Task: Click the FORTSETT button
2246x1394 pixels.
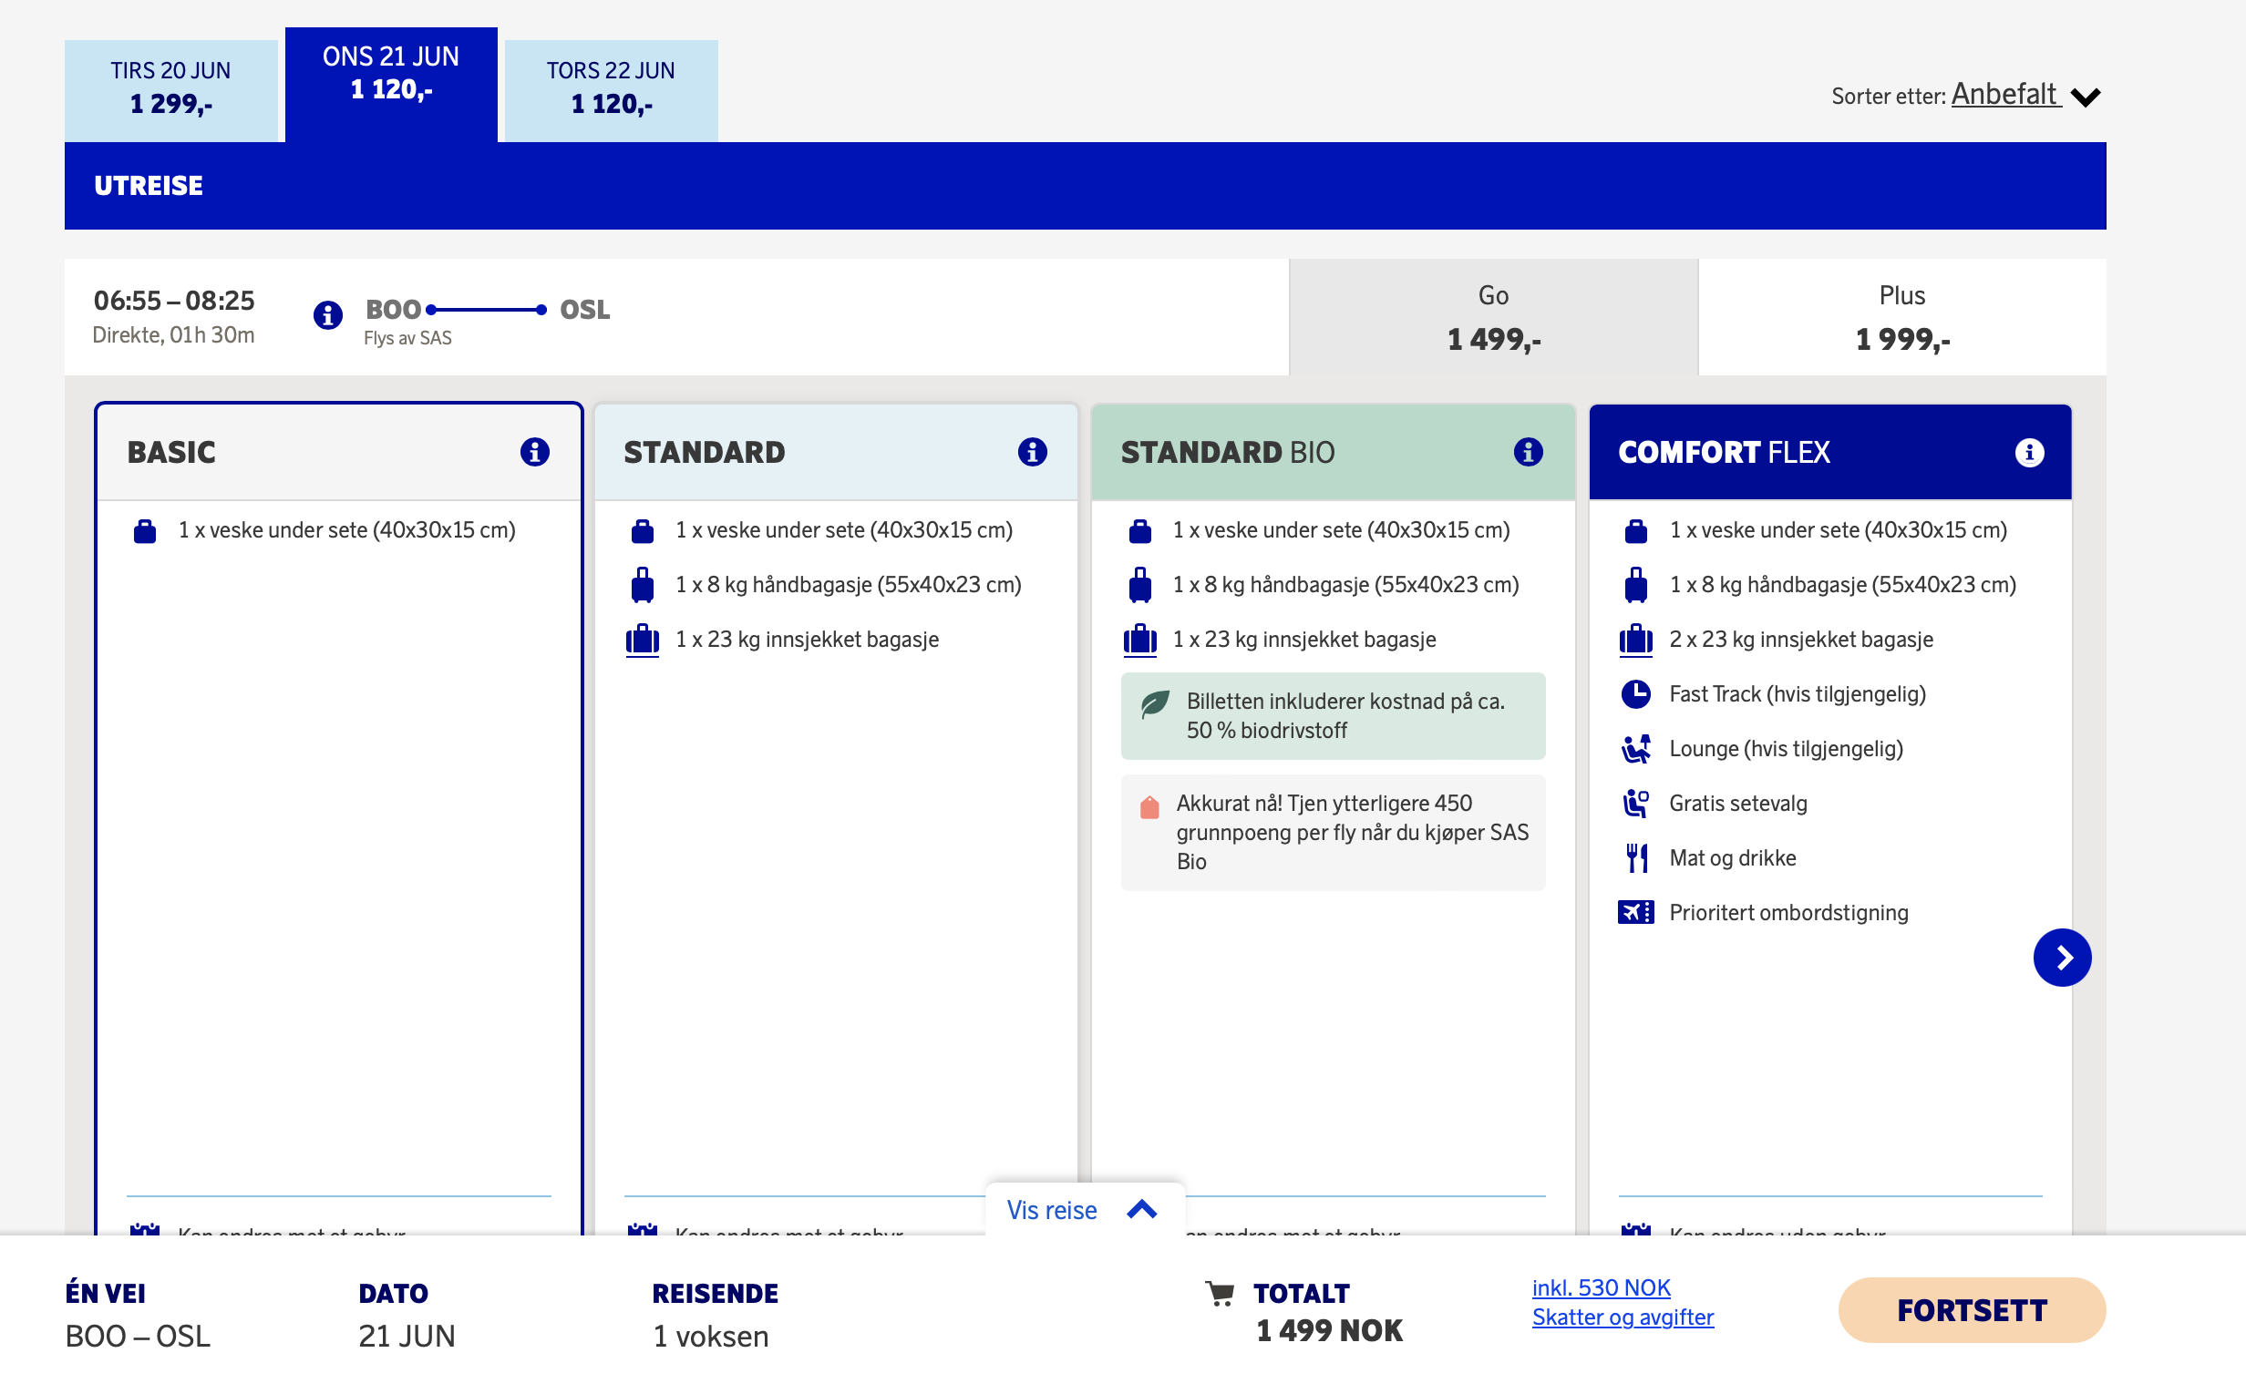Action: point(1972,1310)
